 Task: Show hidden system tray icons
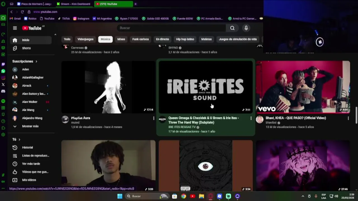(x=303, y=196)
